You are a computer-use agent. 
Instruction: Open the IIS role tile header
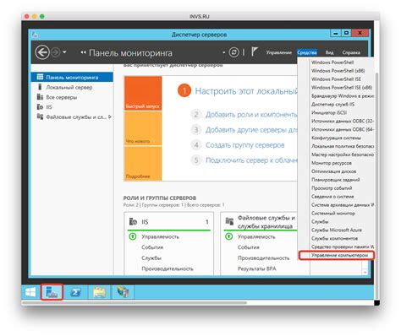tap(169, 222)
